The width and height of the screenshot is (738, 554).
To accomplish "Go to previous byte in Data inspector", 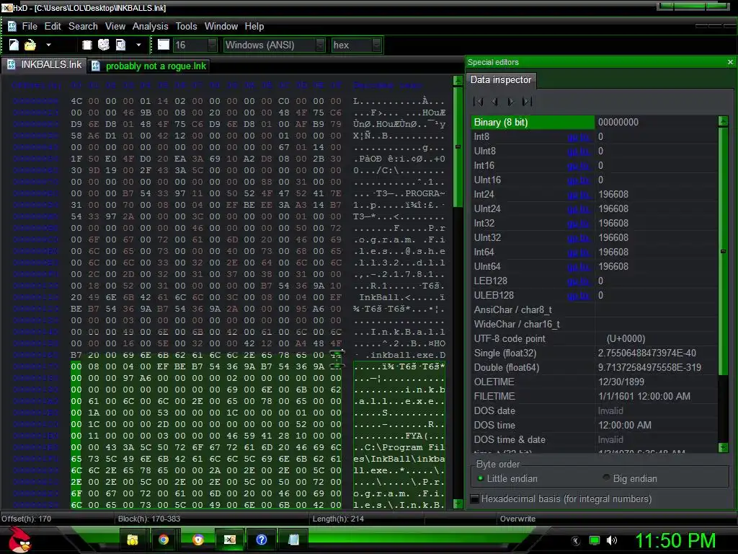I will coord(494,101).
